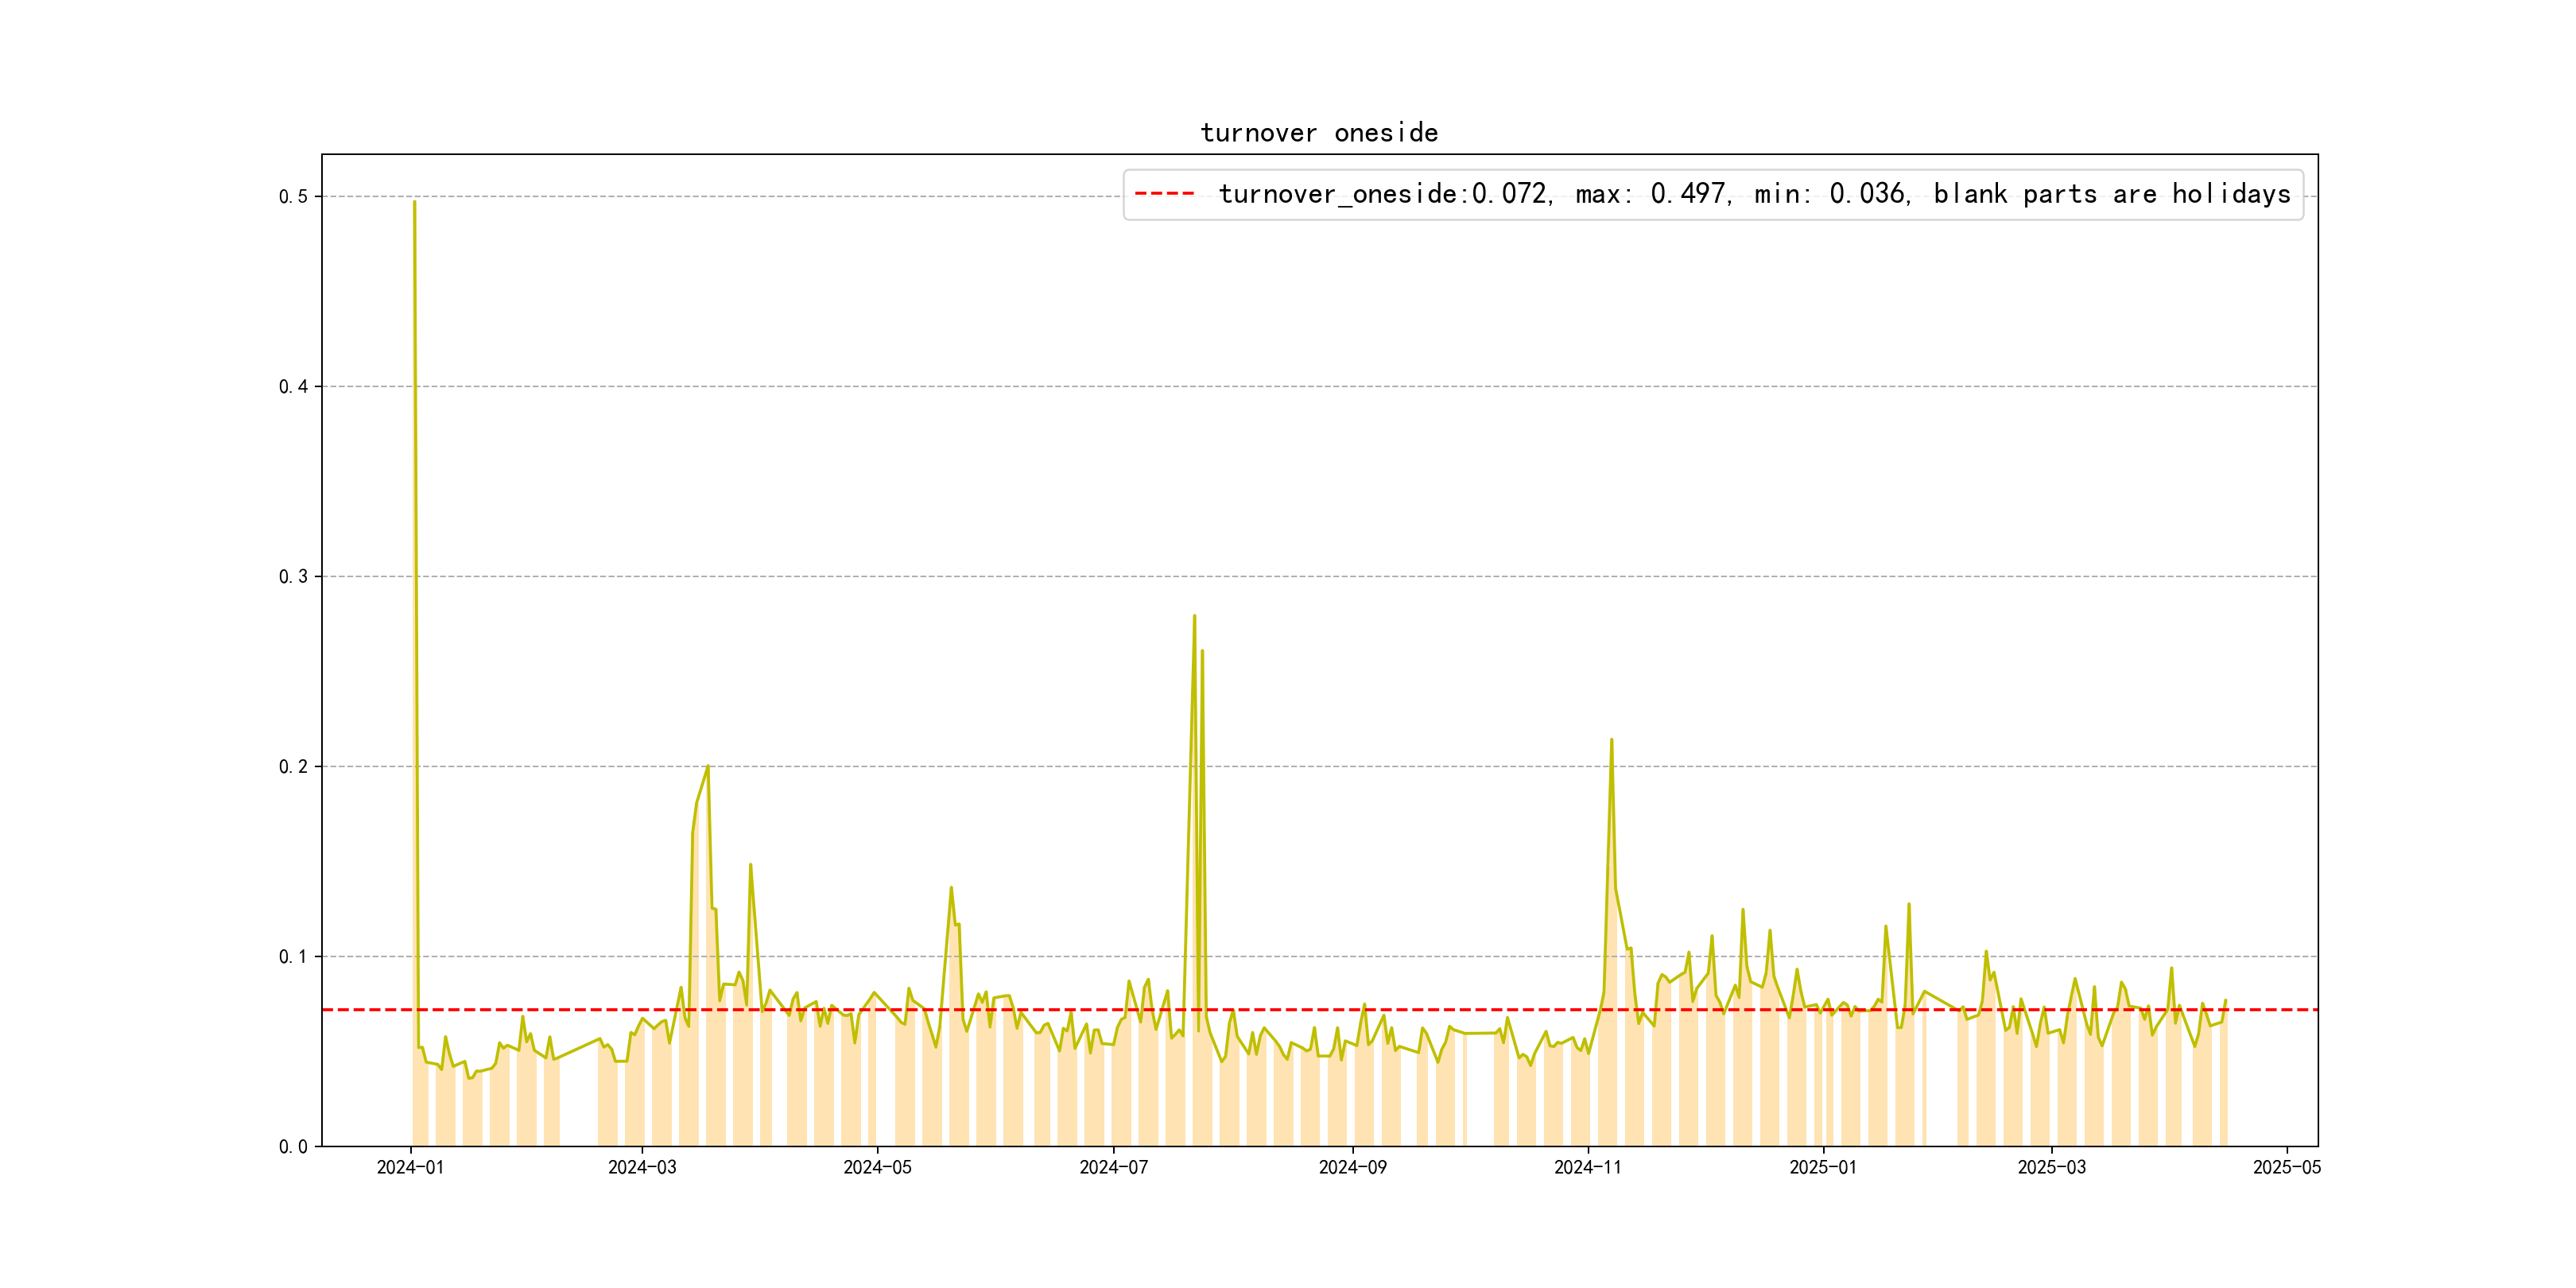Click the 0.5 y-axis tick label
Viewport: 2576px width, 1288px height.
tap(293, 197)
